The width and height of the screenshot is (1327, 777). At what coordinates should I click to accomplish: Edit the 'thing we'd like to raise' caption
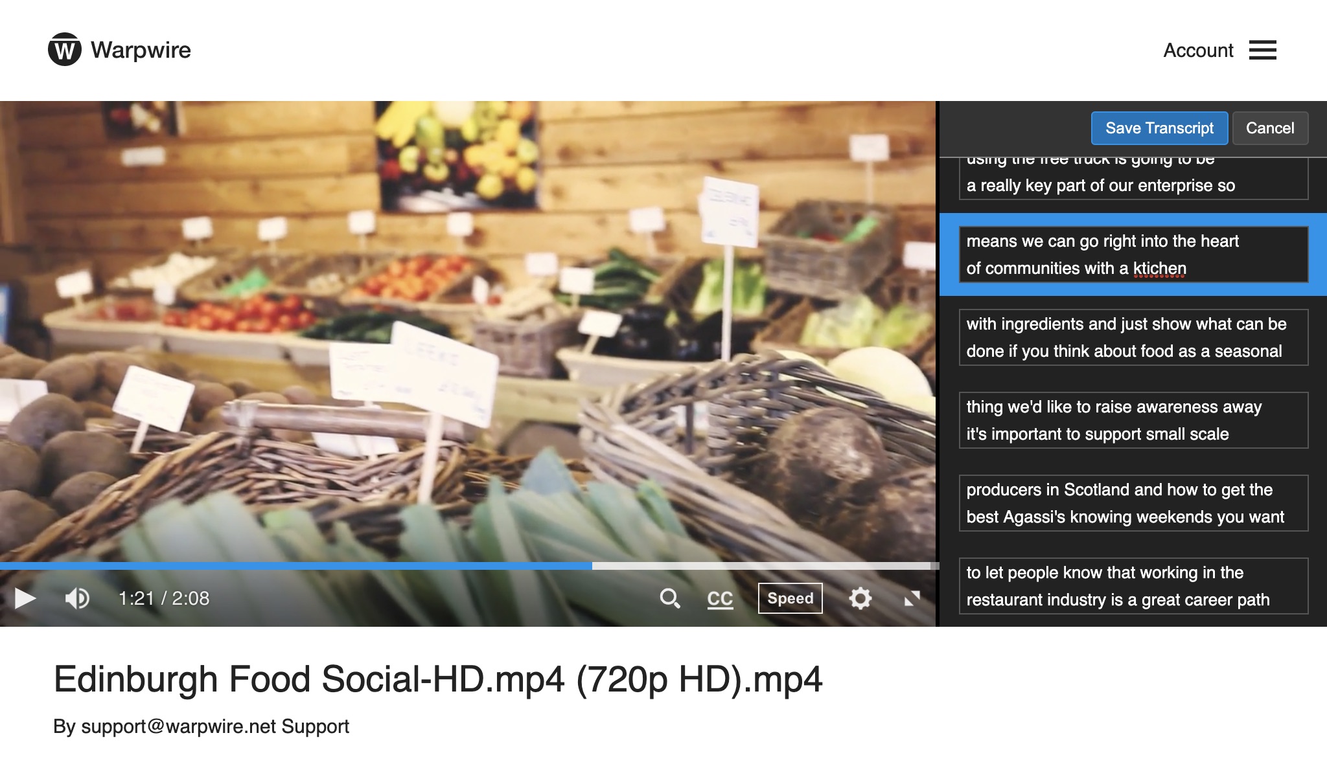coord(1133,420)
